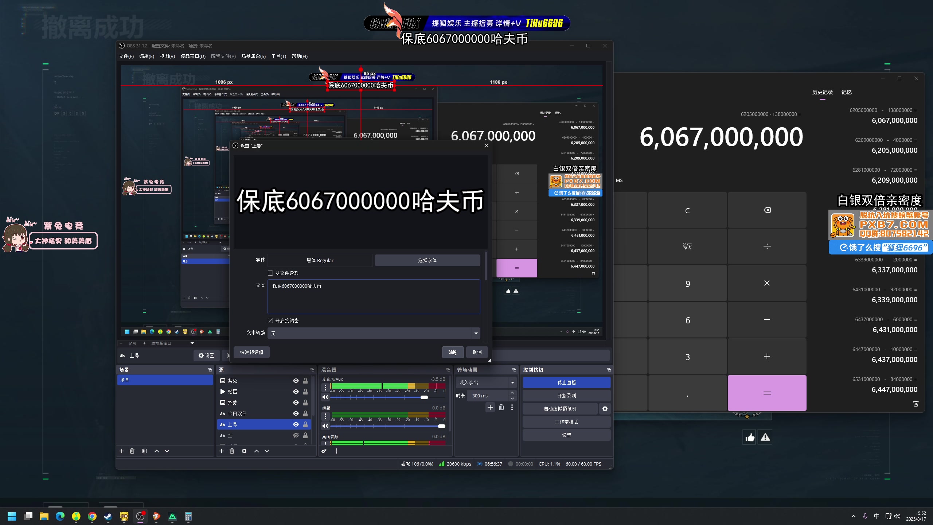Mute the 麦克风/Aux speaker icon
Screen dimensions: 933x525
click(x=325, y=397)
